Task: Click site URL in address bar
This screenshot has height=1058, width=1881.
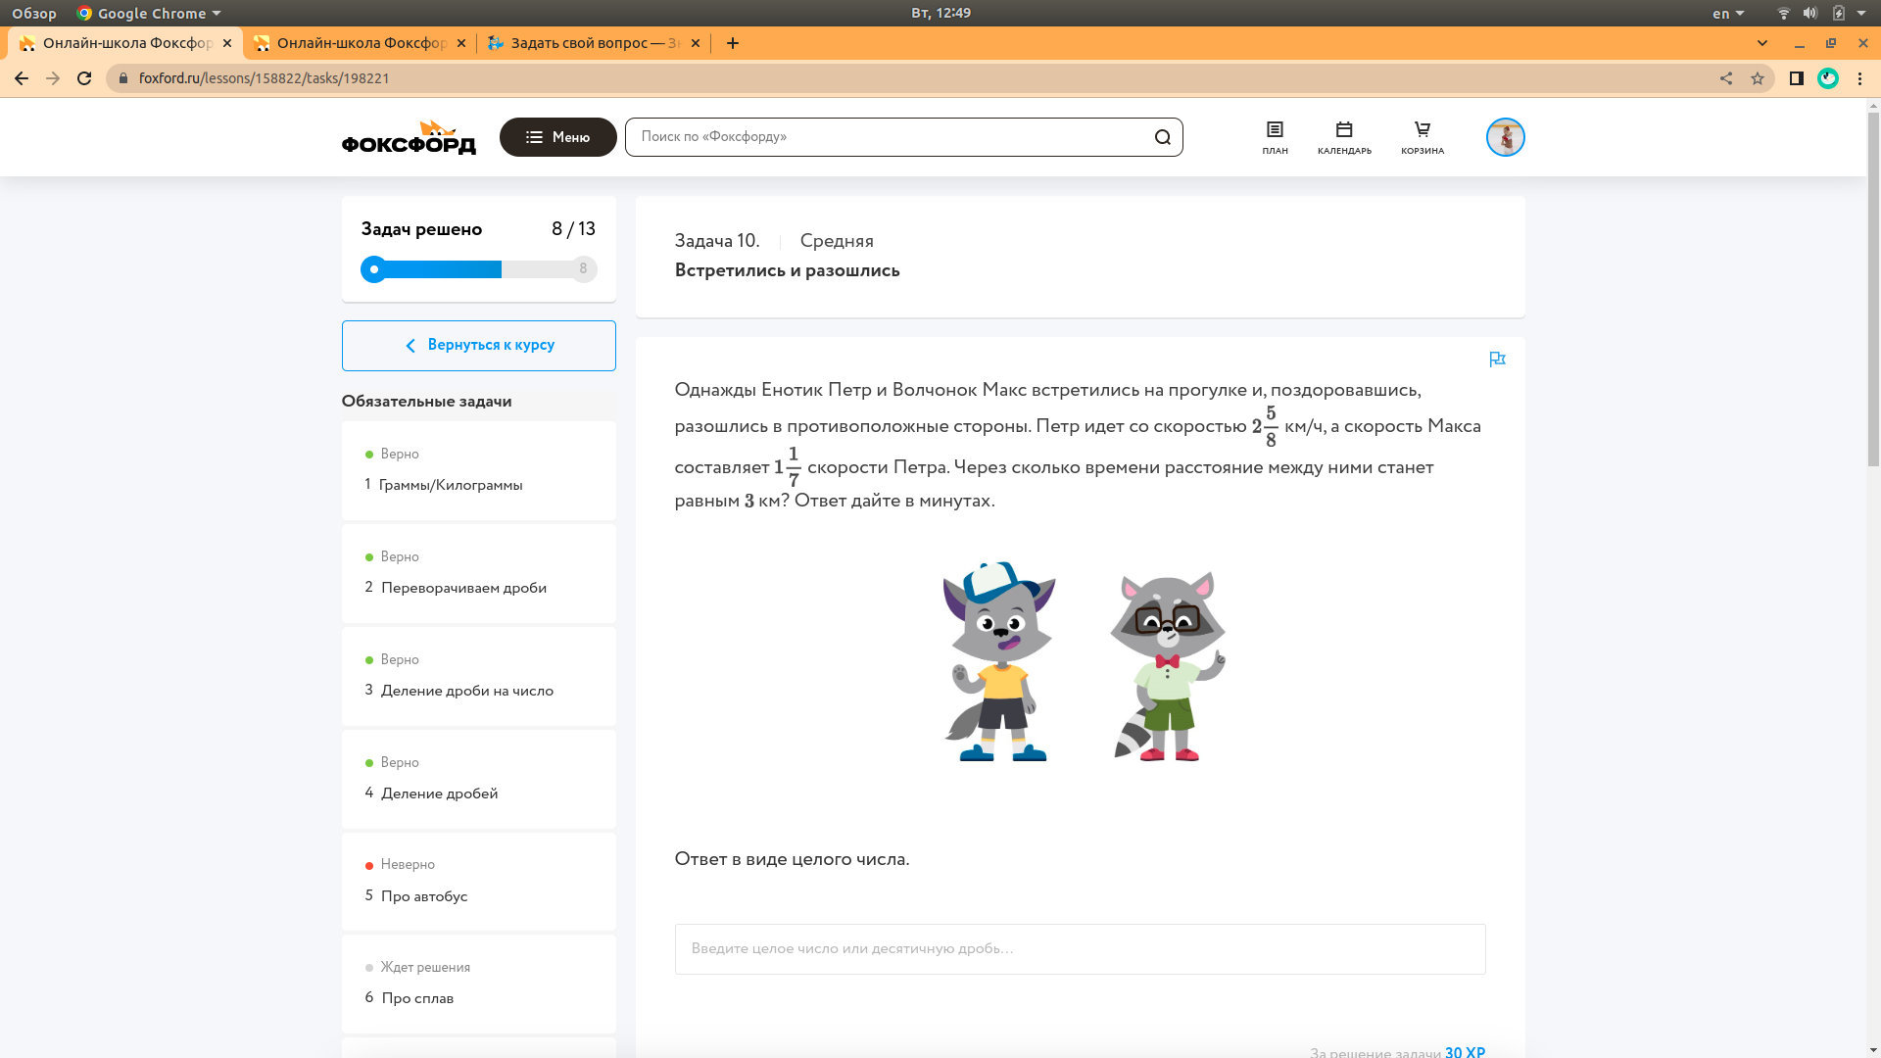Action: tap(265, 78)
